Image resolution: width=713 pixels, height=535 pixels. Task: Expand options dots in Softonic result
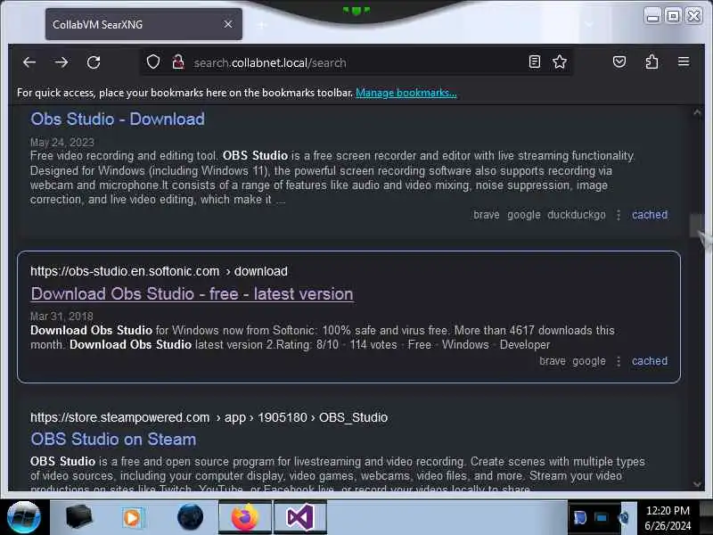point(619,361)
